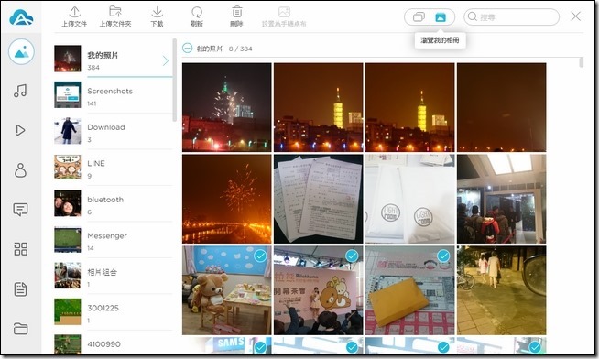This screenshot has height=359, width=599.
Task: Click the Download album thumbnail image
Action: 68,131
